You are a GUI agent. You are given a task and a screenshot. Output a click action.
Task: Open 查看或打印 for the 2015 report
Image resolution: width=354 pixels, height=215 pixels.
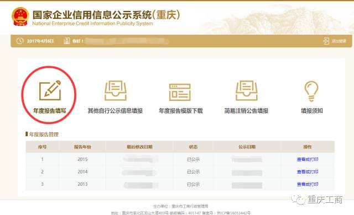[308, 159]
